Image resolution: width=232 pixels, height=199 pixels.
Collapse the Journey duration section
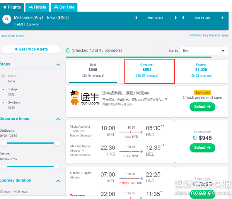click(x=58, y=181)
